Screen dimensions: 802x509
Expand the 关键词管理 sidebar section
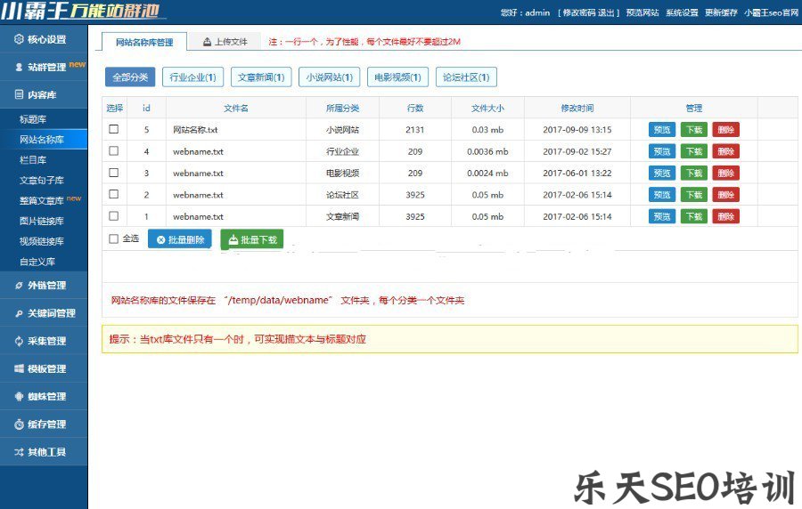44,313
